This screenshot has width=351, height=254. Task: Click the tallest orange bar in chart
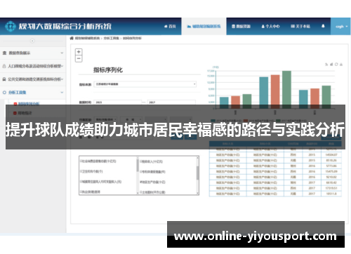click(x=275, y=92)
